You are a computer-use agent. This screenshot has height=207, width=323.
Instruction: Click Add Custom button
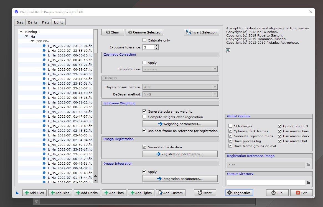[171, 193]
